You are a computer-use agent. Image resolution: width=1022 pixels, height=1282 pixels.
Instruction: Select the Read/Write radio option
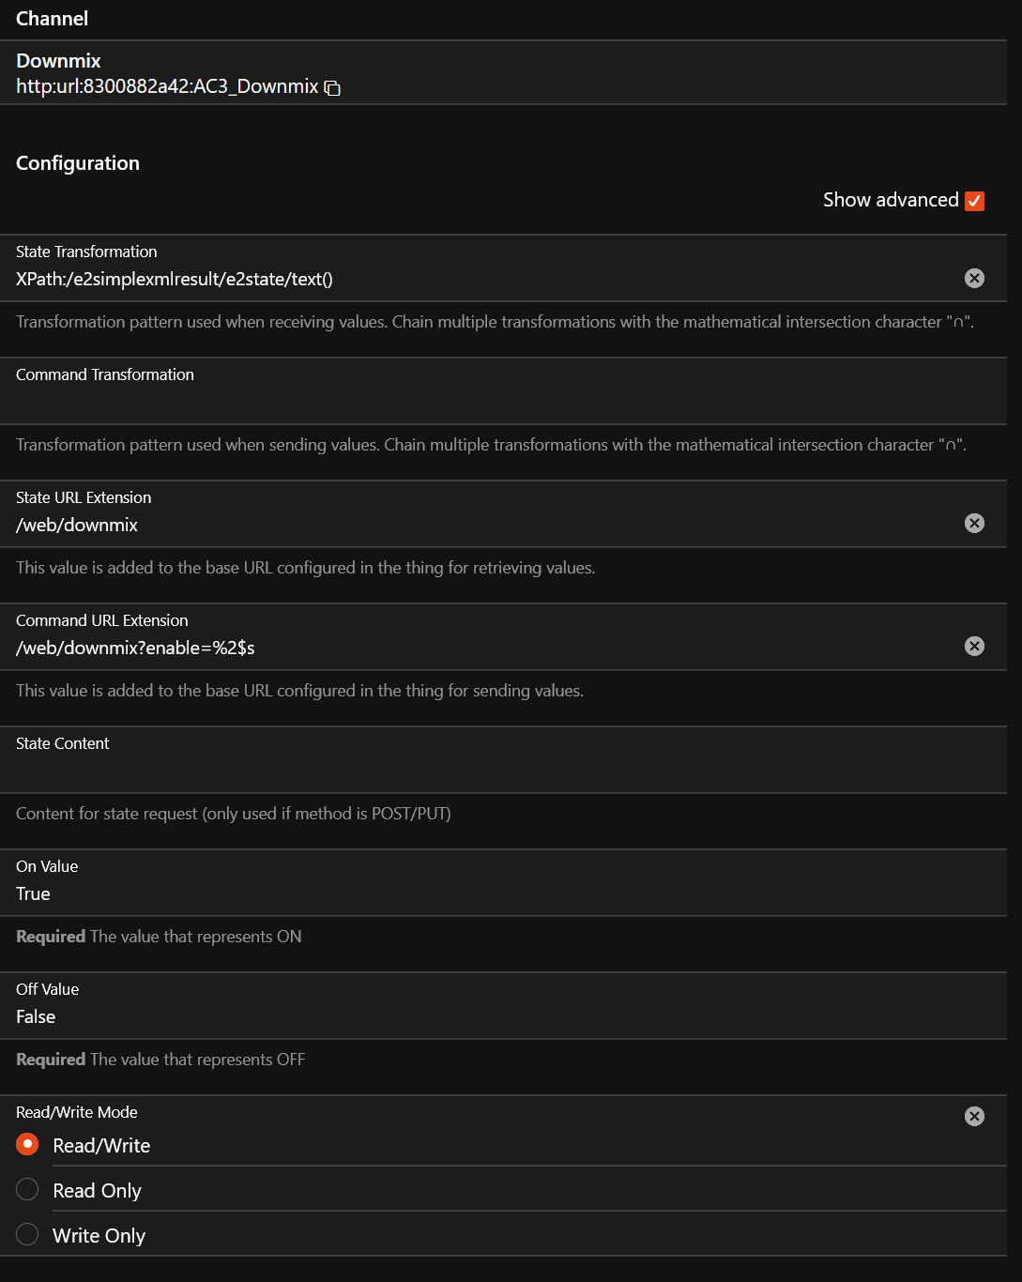(28, 1144)
